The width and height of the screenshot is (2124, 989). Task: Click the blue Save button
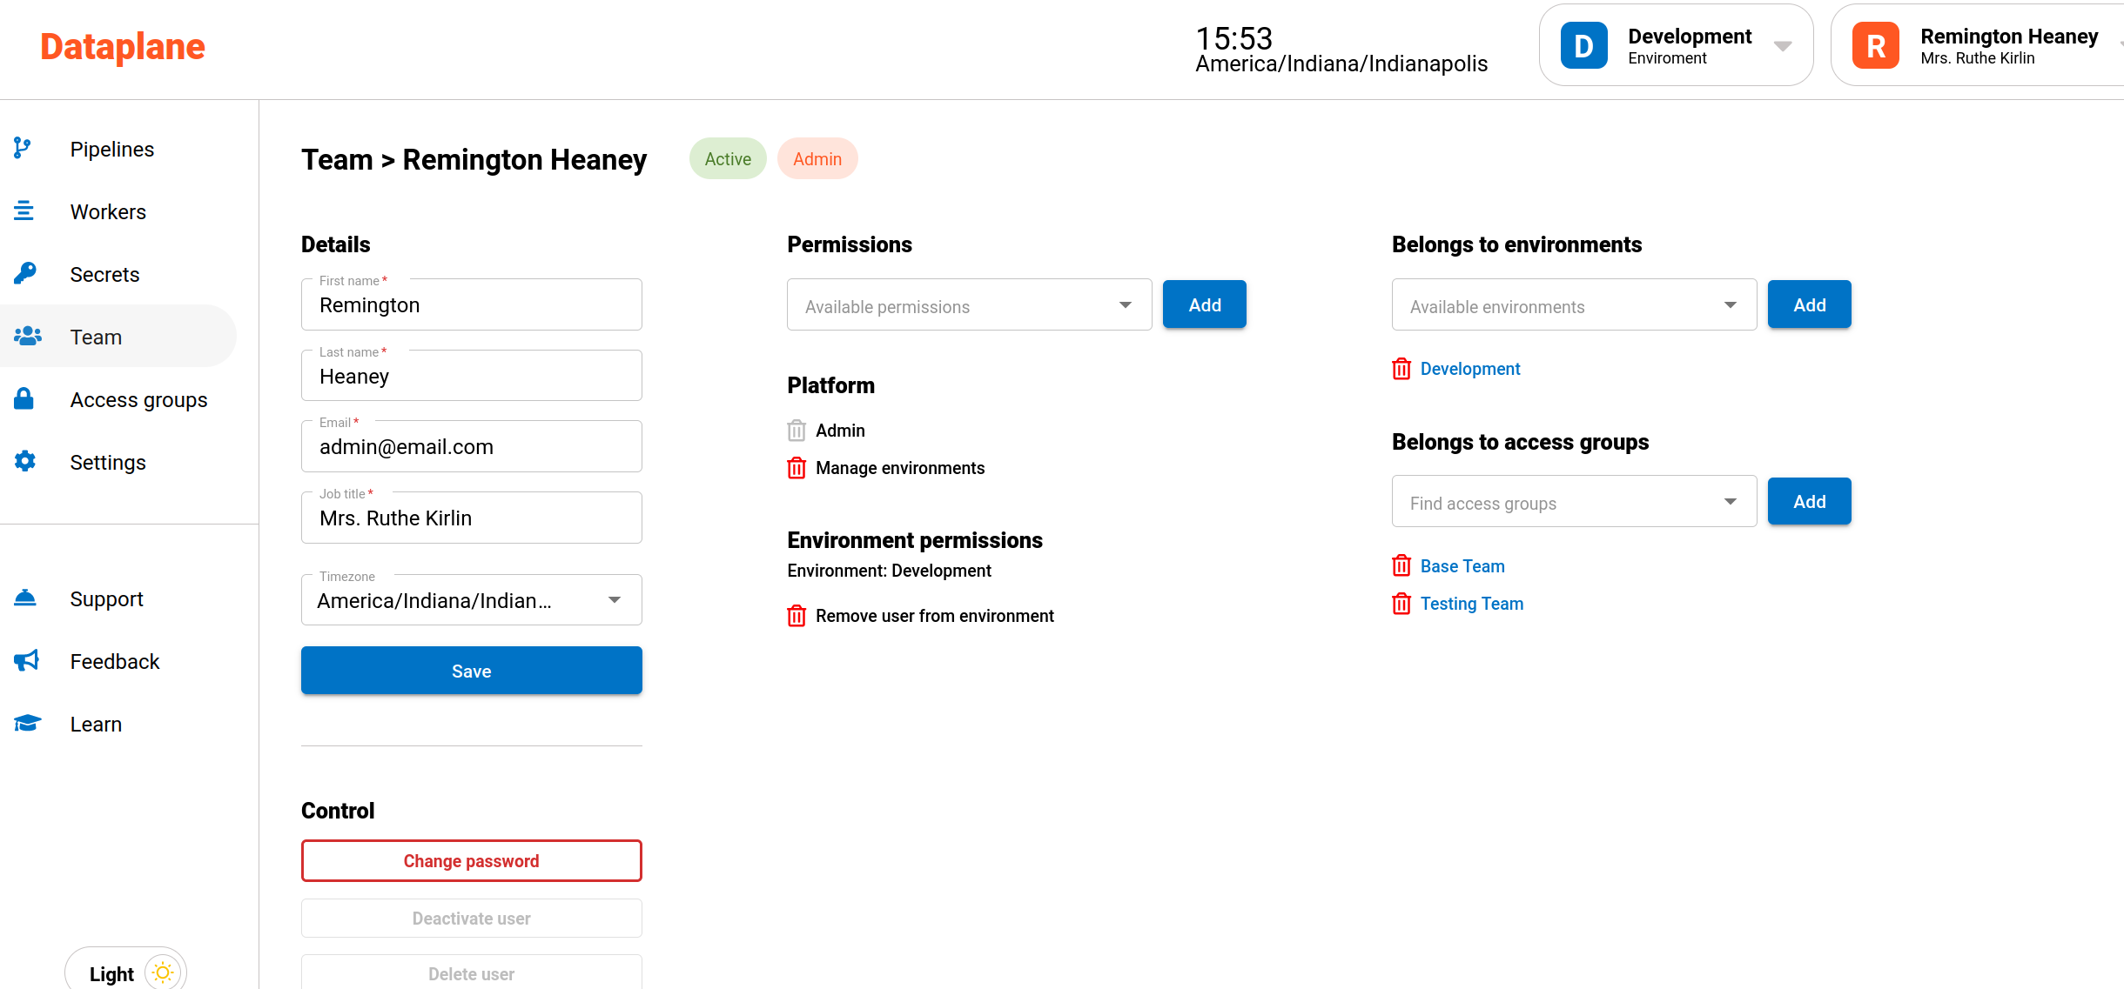(471, 671)
